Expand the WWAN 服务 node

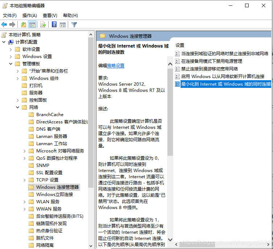[x=25, y=209]
